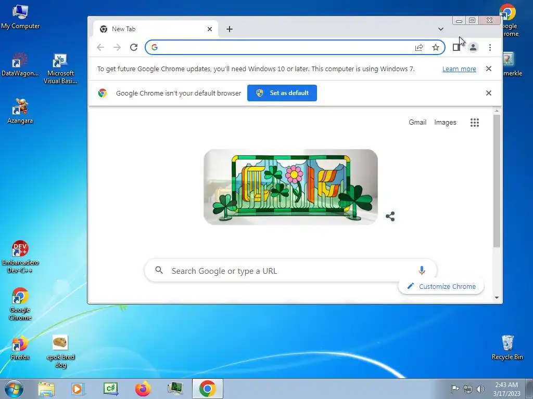
Task: Dismiss the Windows 7 update notice
Action: tap(488, 69)
